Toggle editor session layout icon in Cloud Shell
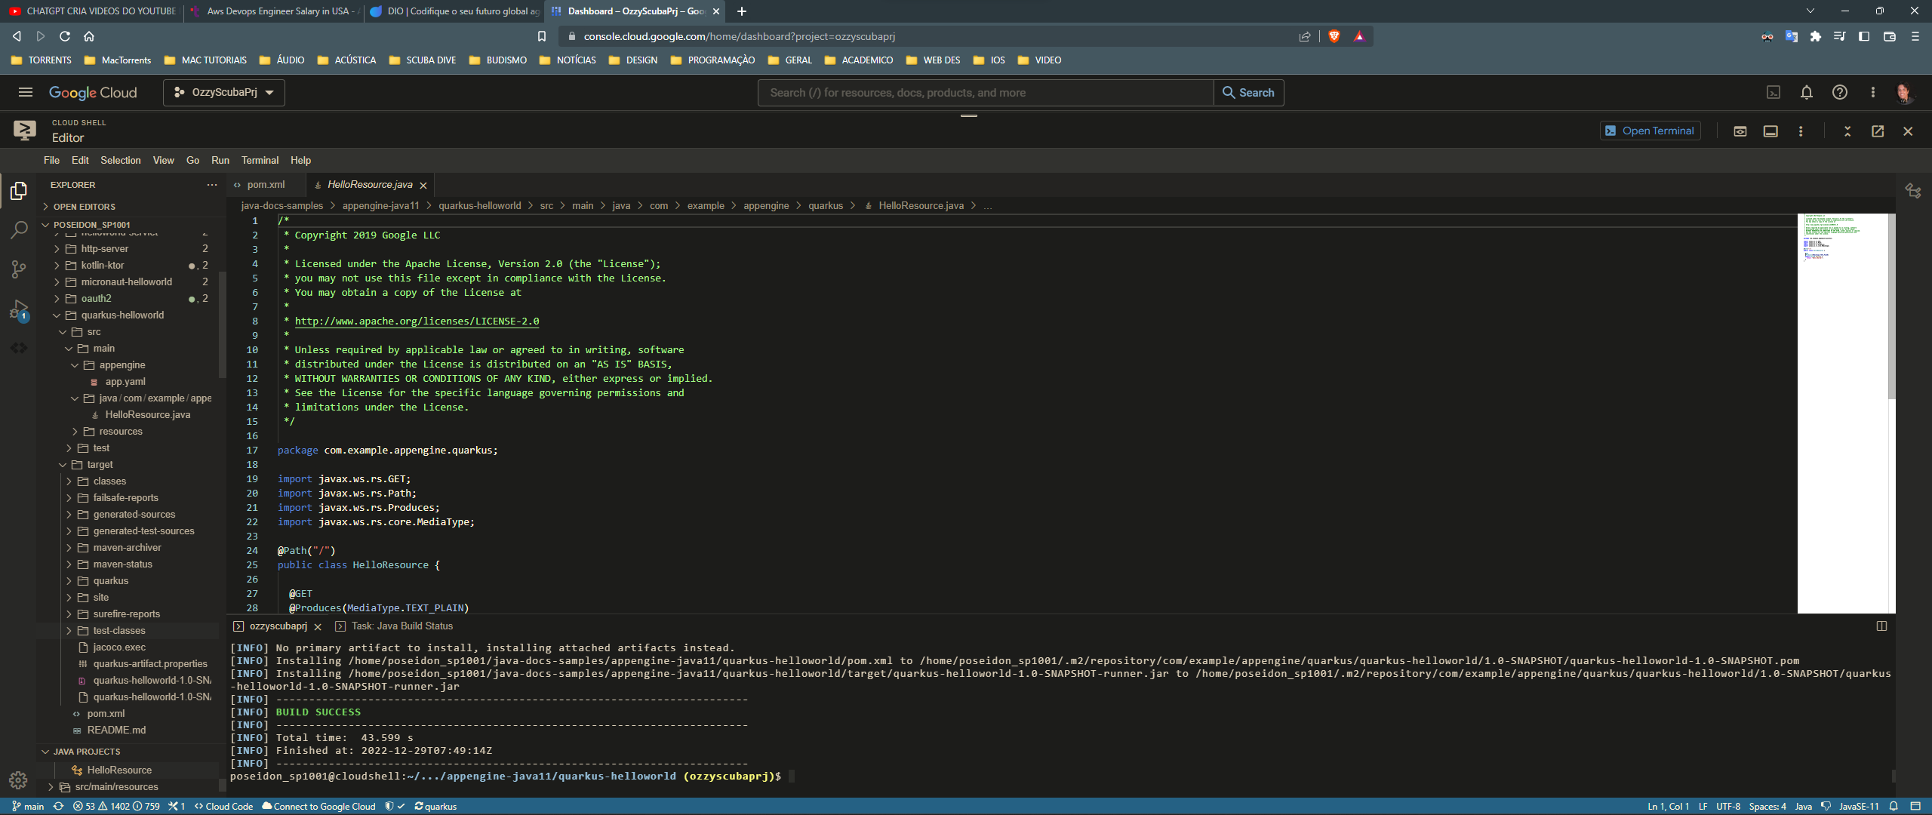This screenshot has width=1932, height=815. click(x=1770, y=131)
